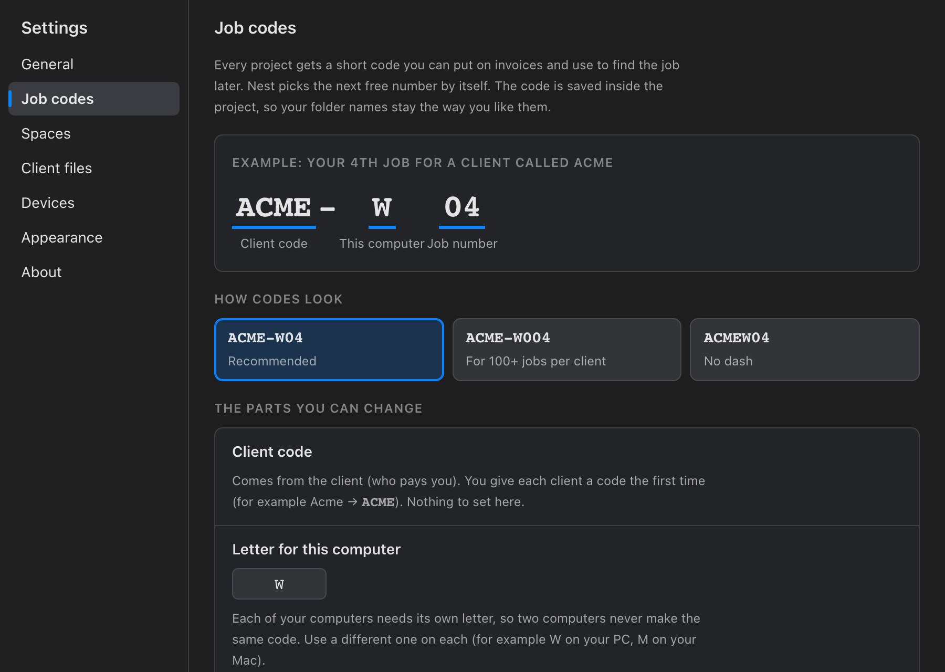
Task: Open Appearance settings
Action: pos(94,237)
